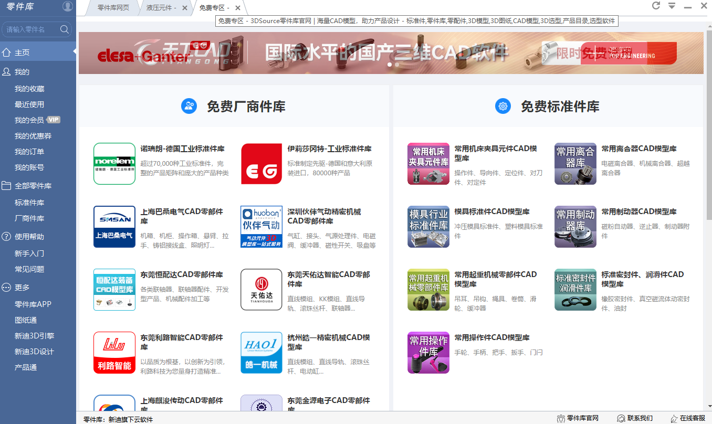Click the 杭州皓一精密机械CAD模型库 title link
712x424 pixels.
coord(329,342)
